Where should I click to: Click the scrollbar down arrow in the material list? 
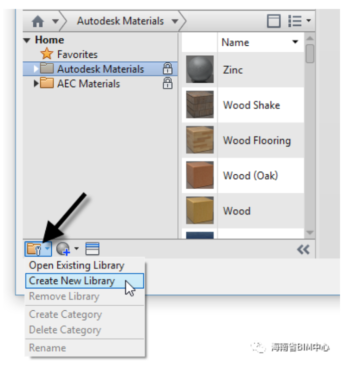(x=310, y=233)
